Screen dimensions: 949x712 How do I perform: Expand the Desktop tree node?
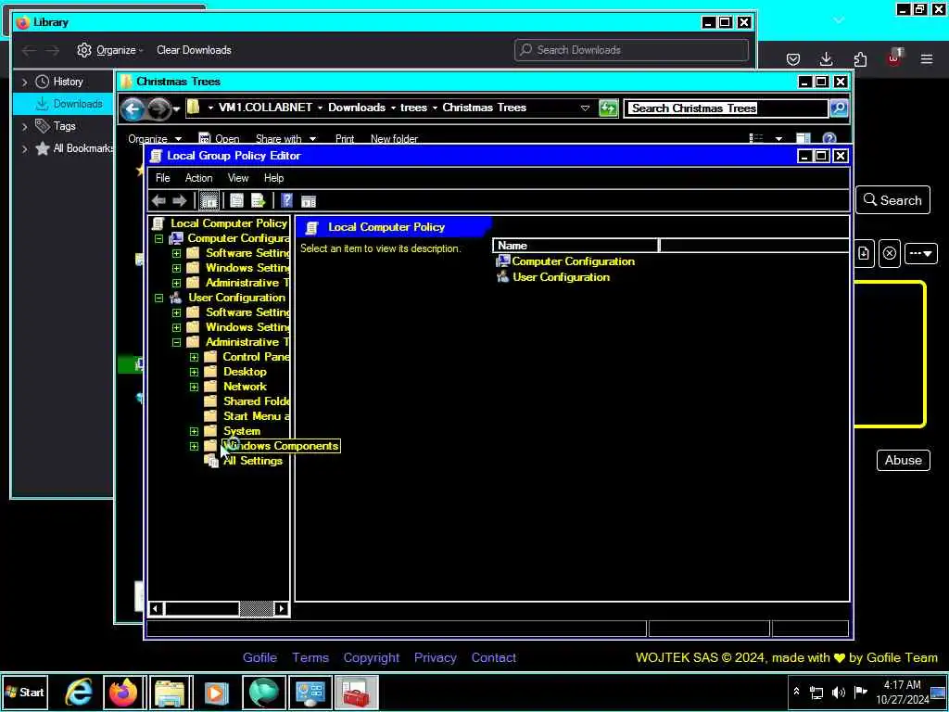194,373
